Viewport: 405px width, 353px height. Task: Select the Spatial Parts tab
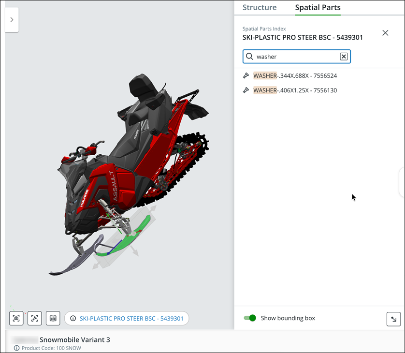click(318, 7)
